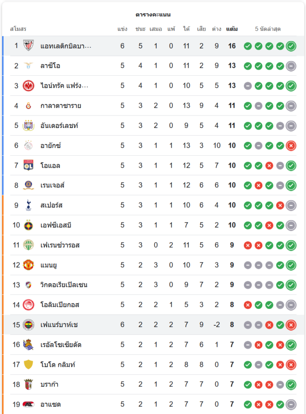Click the Fenerbahçe club crest
This screenshot has width=306, height=414.
click(x=29, y=325)
